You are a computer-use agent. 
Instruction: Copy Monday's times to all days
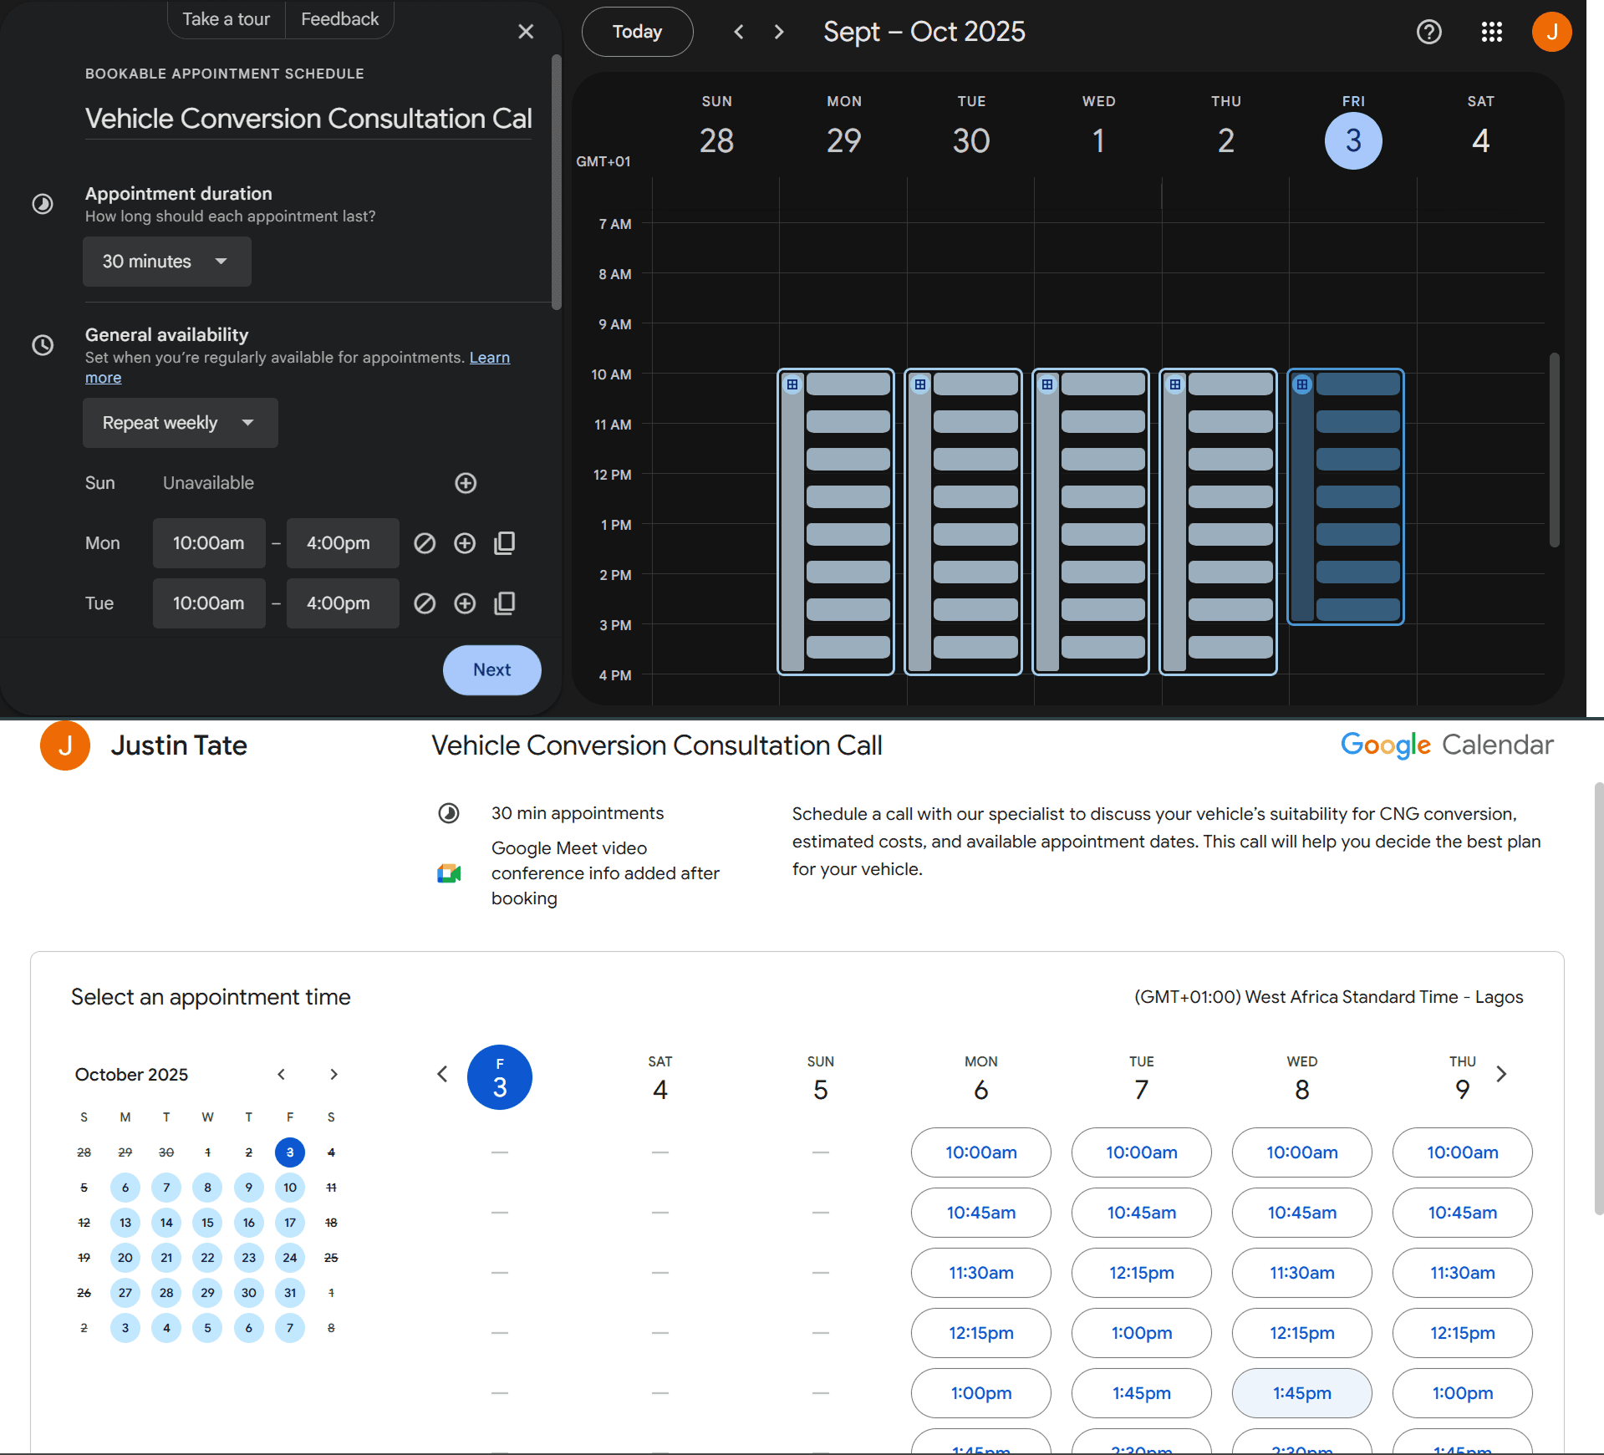click(505, 543)
